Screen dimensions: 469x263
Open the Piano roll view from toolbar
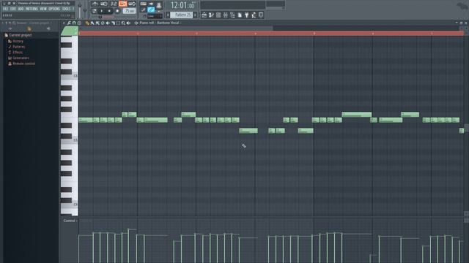(x=211, y=15)
